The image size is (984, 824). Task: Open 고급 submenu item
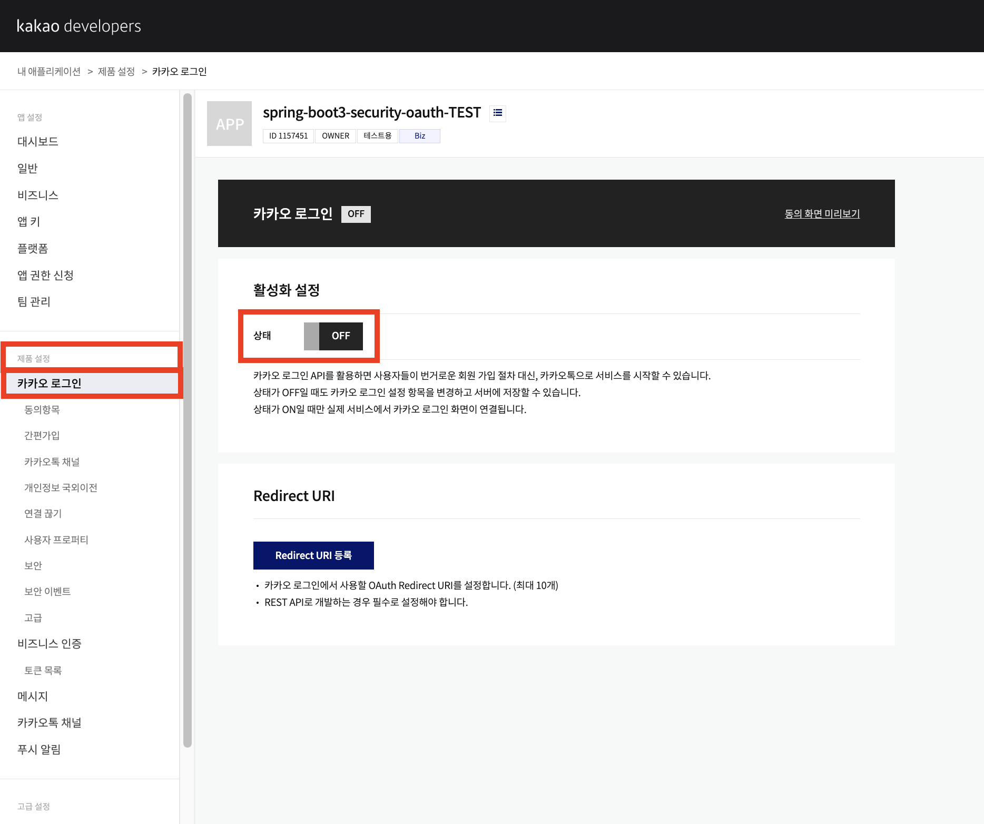[x=33, y=617]
